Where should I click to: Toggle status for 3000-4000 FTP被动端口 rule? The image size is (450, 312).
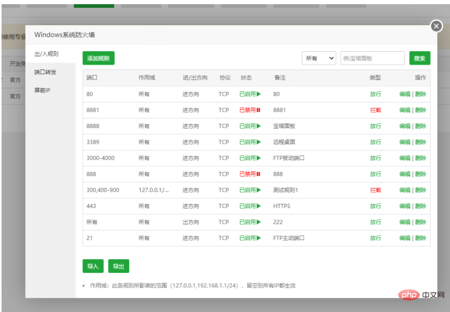point(250,158)
